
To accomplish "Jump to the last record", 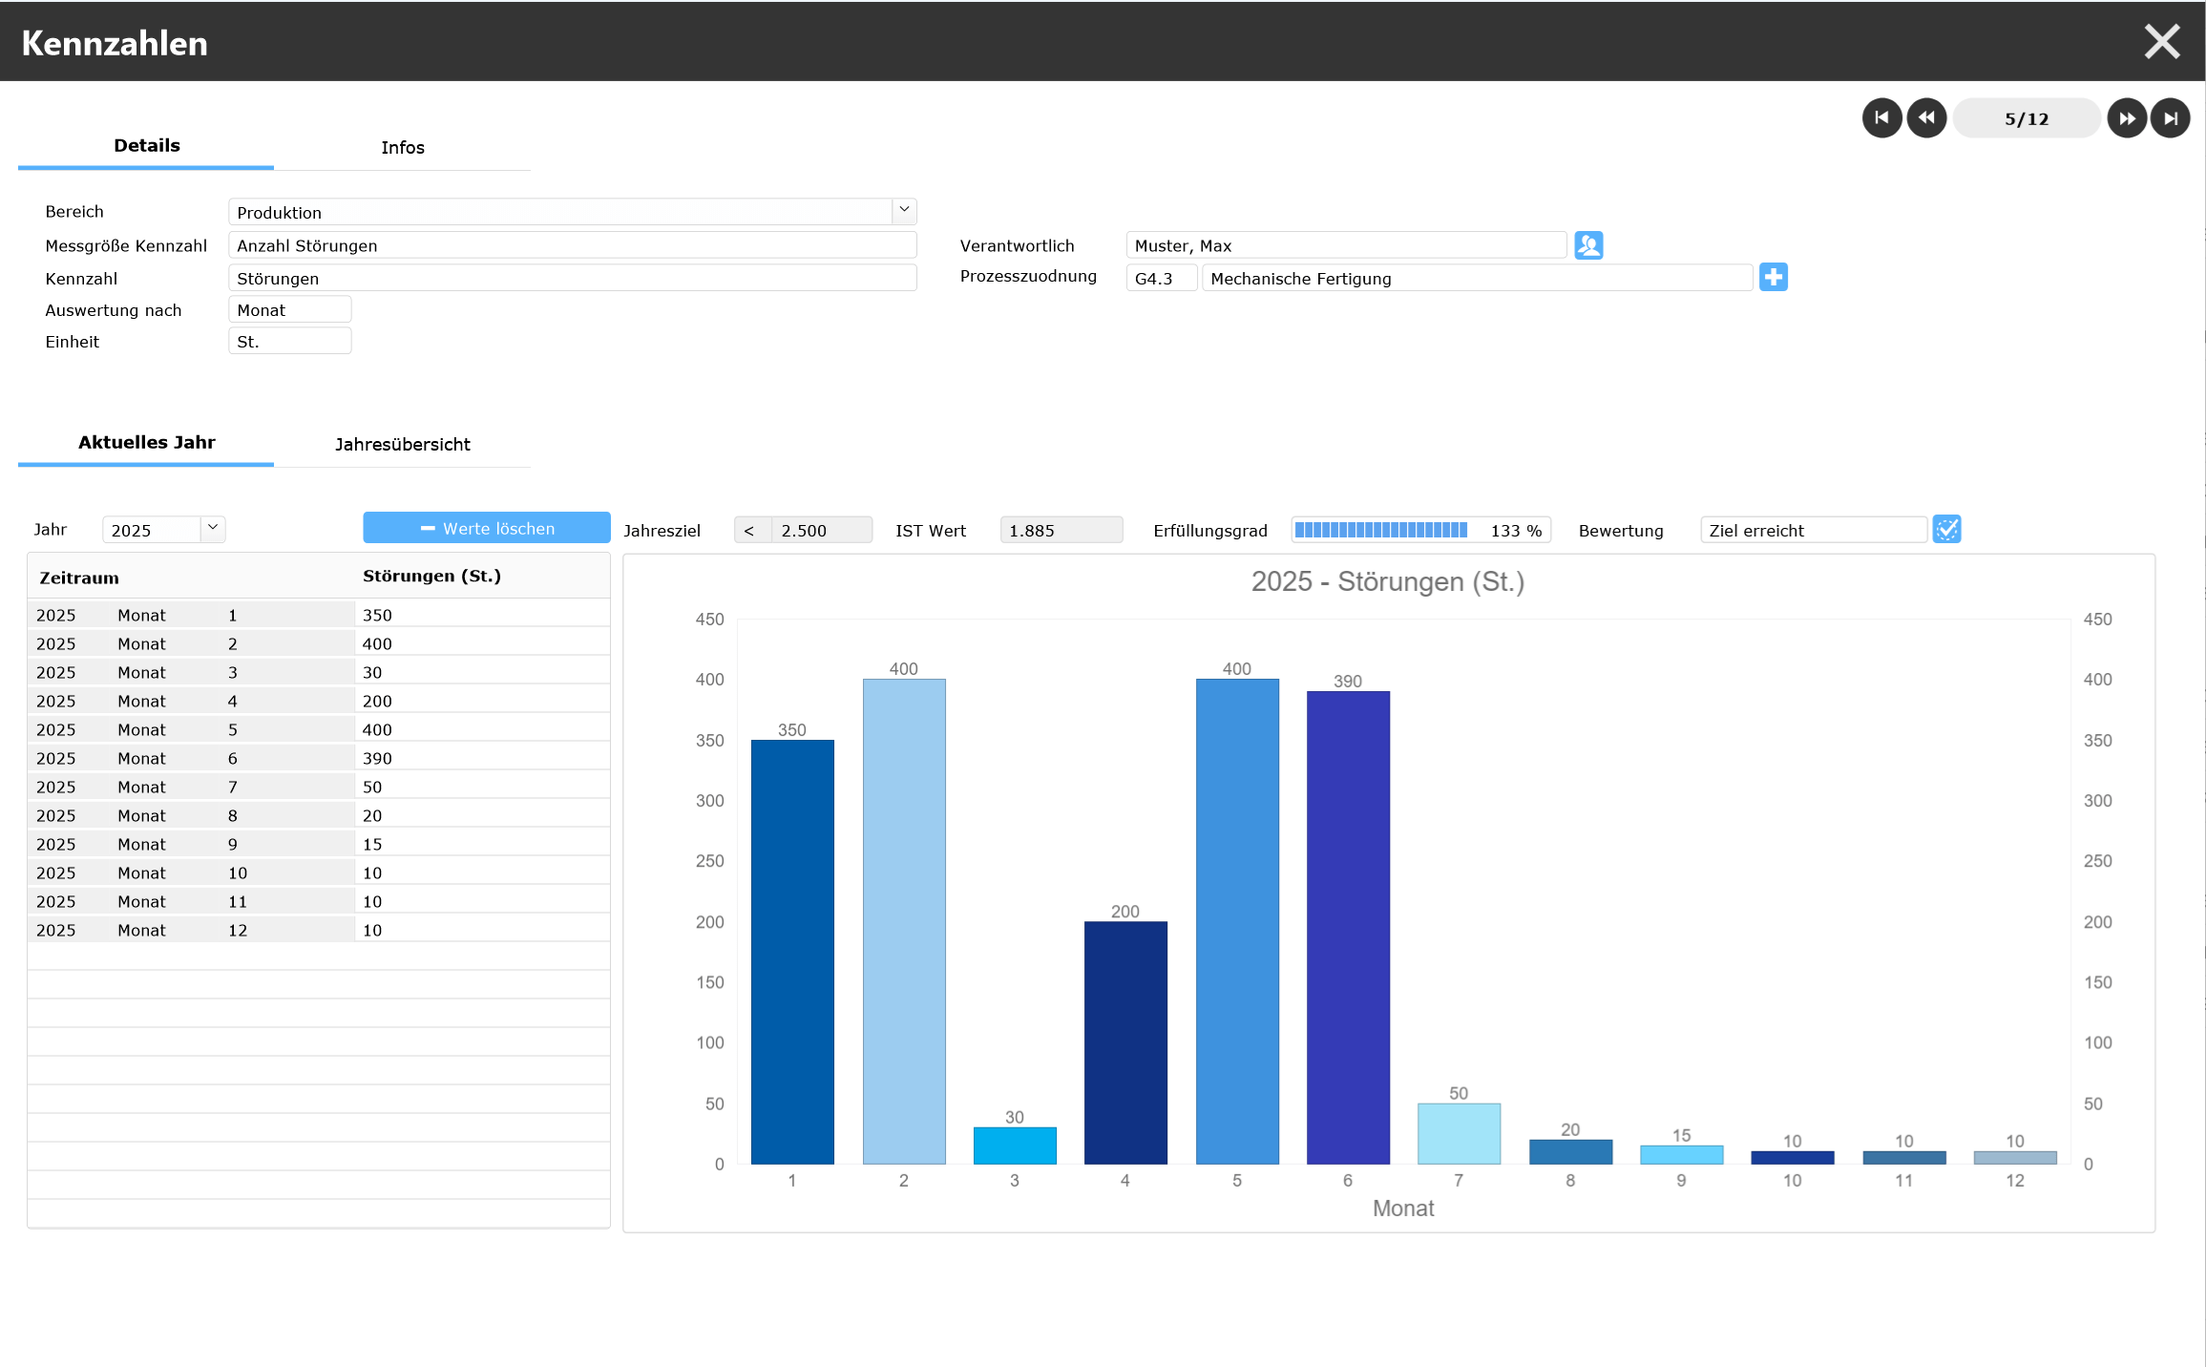I will (2171, 118).
